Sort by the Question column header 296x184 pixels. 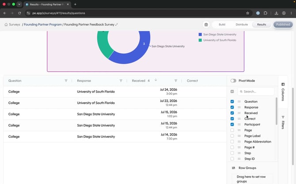point(15,81)
